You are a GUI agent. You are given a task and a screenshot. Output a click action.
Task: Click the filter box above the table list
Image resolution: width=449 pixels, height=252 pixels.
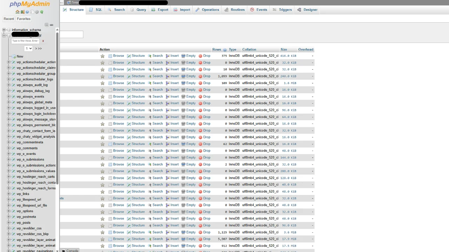(72, 34)
